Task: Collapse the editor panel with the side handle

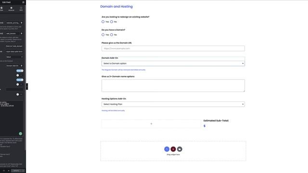Action: [27, 86]
